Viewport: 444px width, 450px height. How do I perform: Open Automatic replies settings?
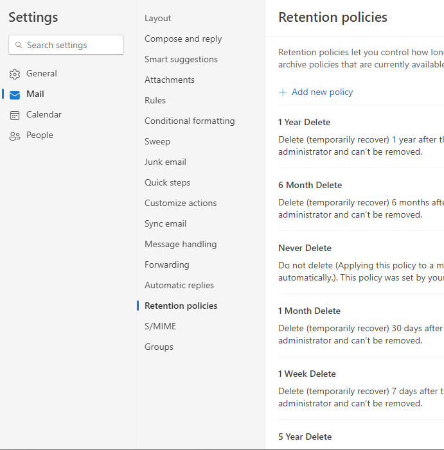[179, 286]
